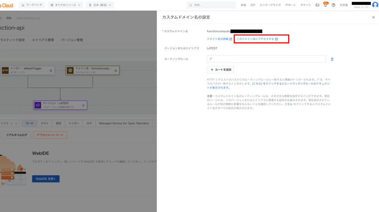The image size is (379, 212).
Task: Click the help question mark icon
Action: 334,5
